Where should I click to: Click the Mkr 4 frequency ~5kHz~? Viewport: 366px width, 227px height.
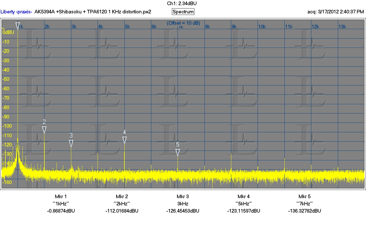pos(244,204)
